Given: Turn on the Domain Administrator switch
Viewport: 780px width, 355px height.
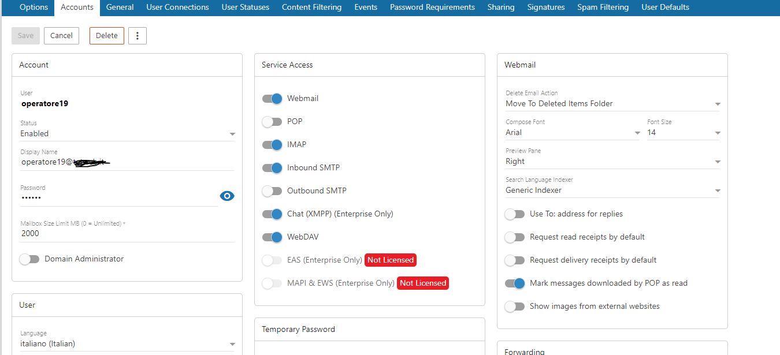Looking at the screenshot, I should pos(29,259).
